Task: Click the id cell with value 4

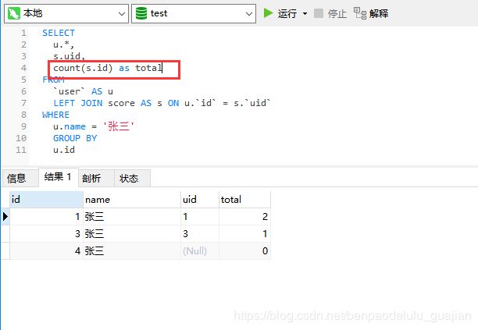Action: 46,251
